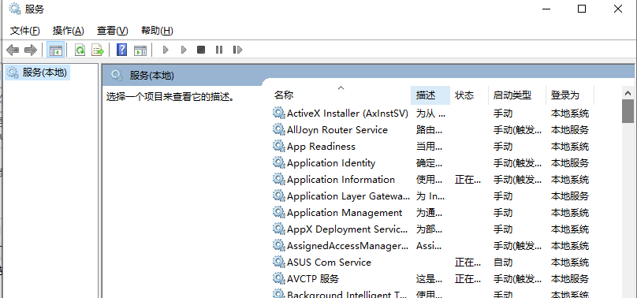Click the gear icon of AppX Deployment Service

pos(279,229)
